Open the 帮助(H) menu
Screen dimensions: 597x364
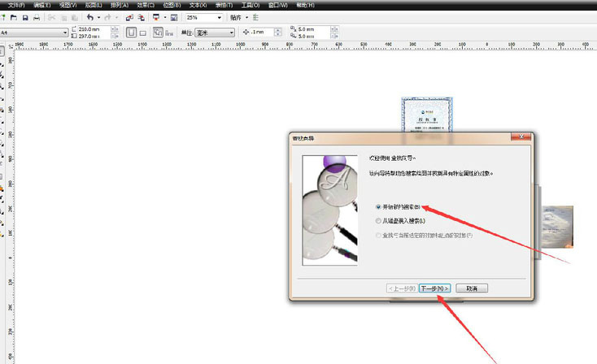coord(305,6)
